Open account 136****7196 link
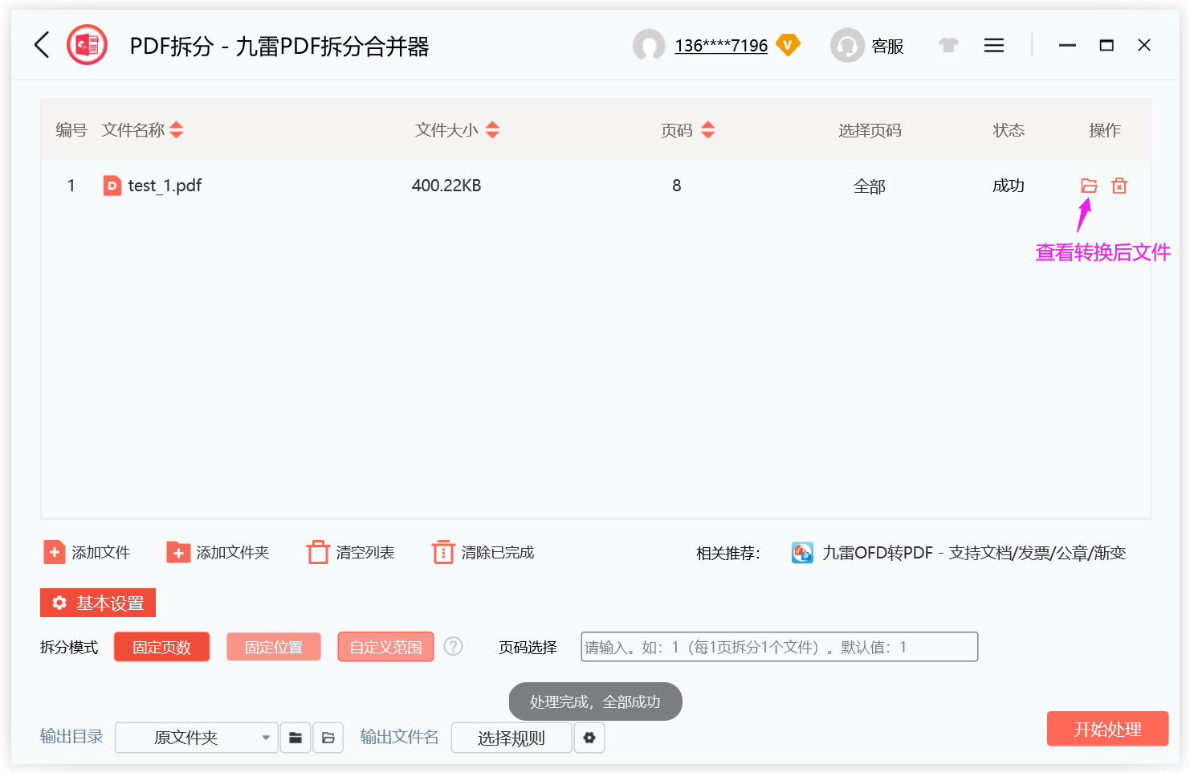This screenshot has height=773, width=1190. coord(721,46)
